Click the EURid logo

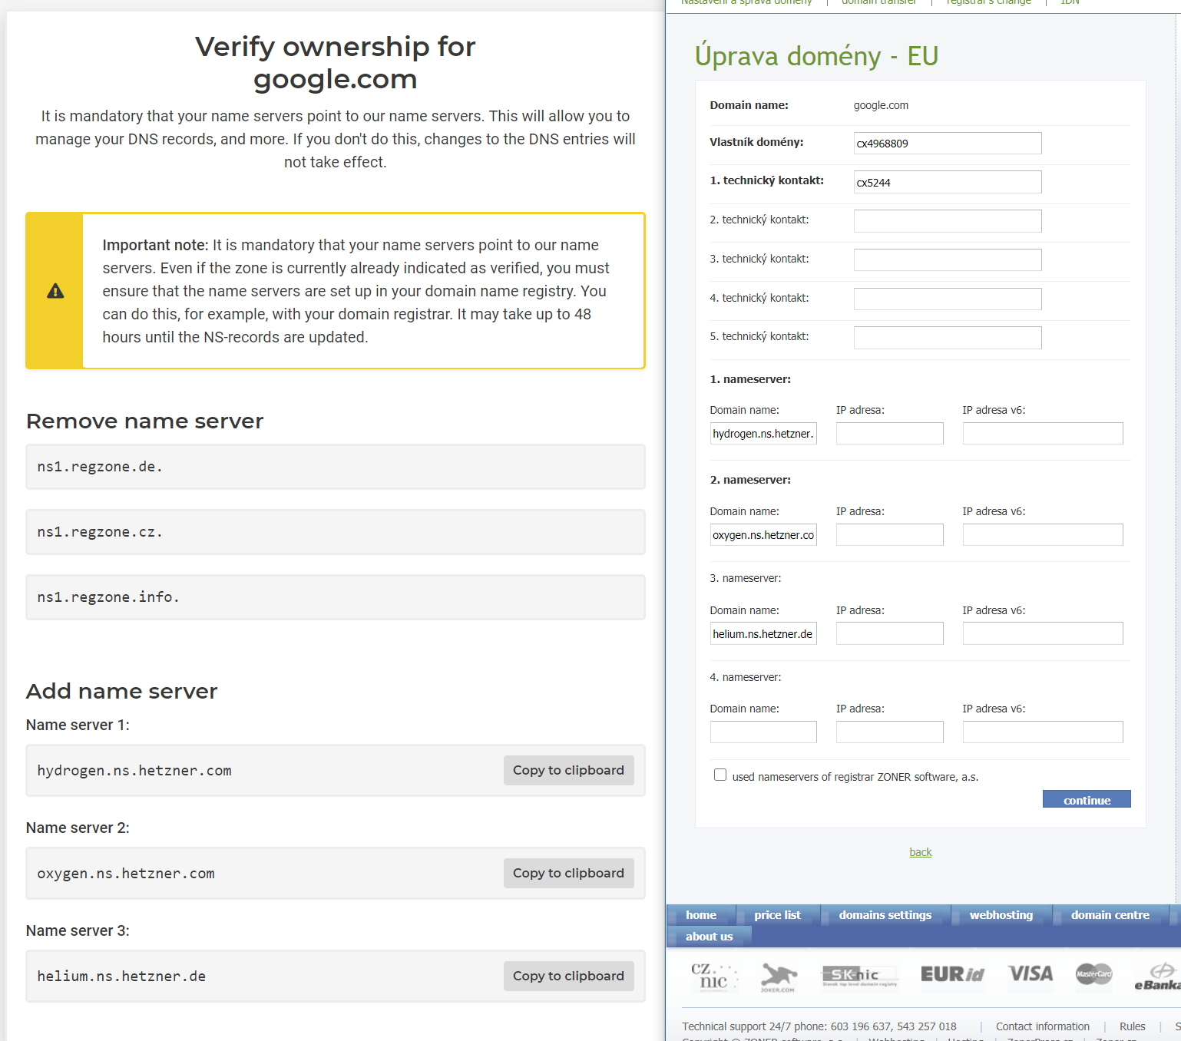tap(952, 974)
